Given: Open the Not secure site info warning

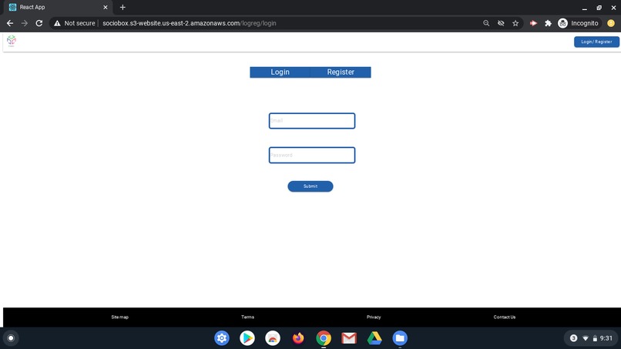Looking at the screenshot, I should click(x=75, y=23).
